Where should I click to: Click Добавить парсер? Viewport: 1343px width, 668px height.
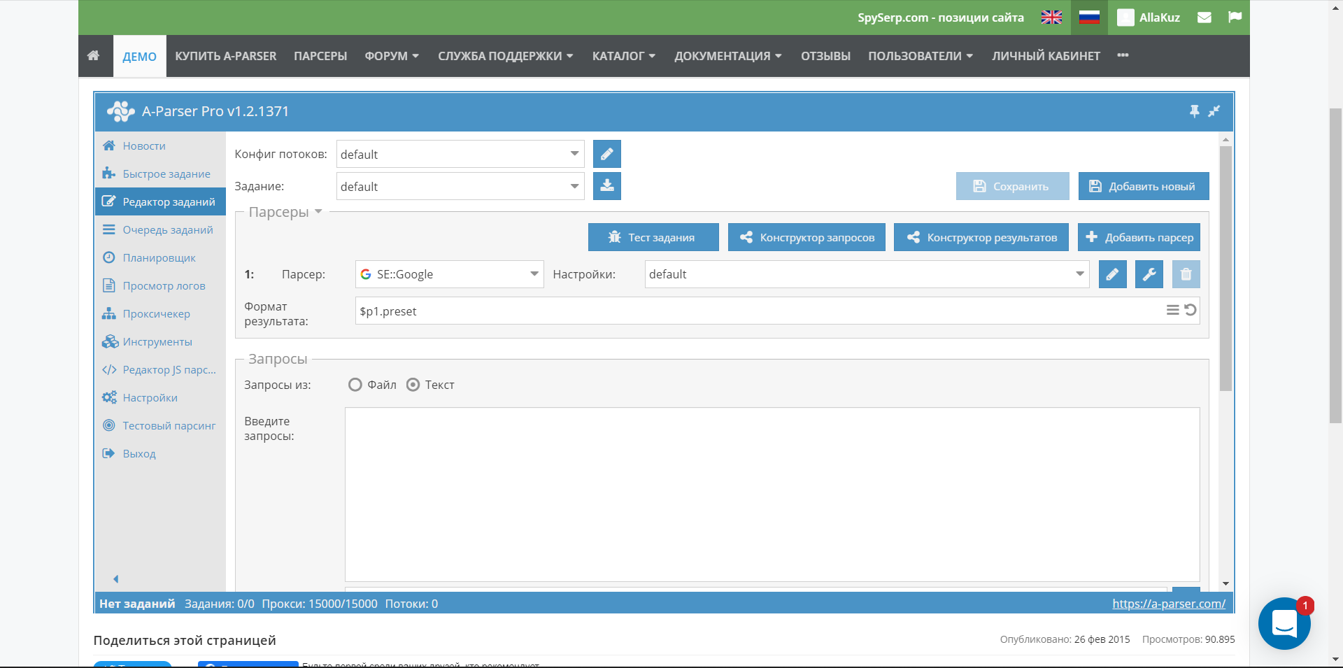[x=1139, y=237]
